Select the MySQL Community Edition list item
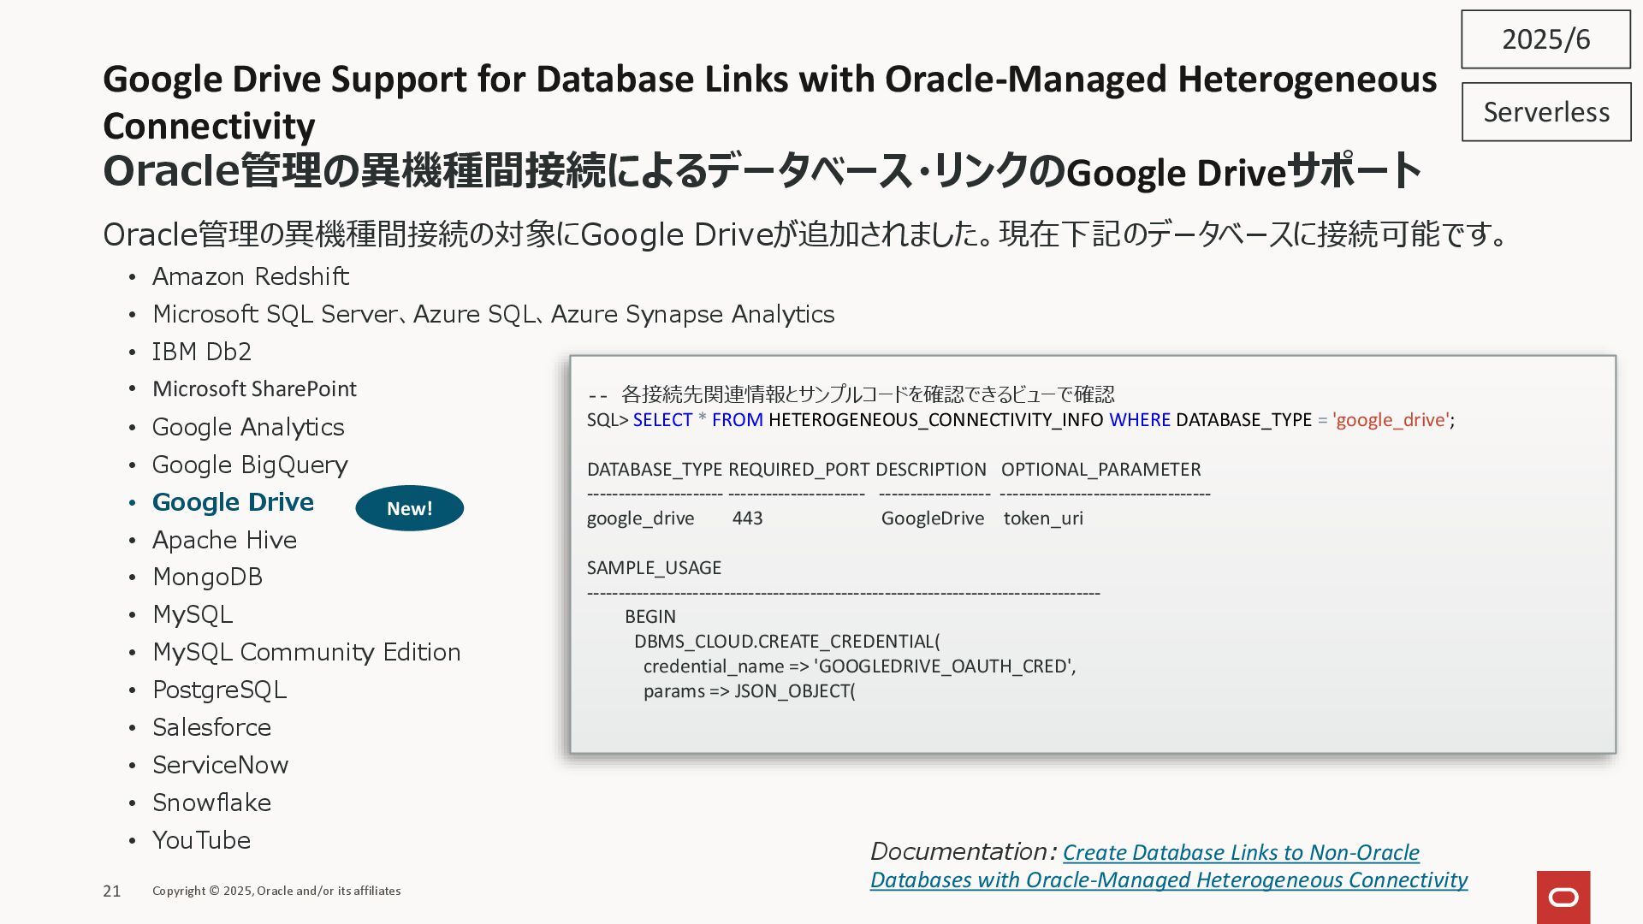This screenshot has height=924, width=1643. pyautogui.click(x=306, y=652)
